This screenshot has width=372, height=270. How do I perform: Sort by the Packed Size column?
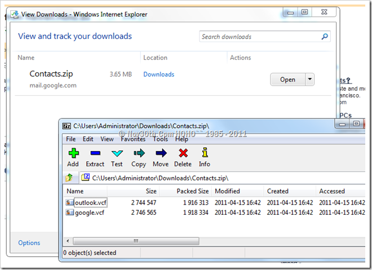click(x=185, y=191)
